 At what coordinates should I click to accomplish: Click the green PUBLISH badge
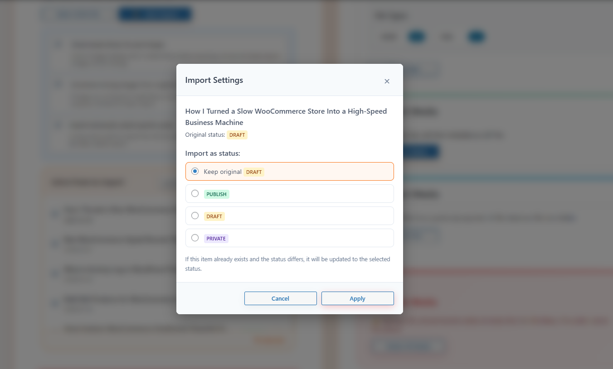tap(216, 194)
